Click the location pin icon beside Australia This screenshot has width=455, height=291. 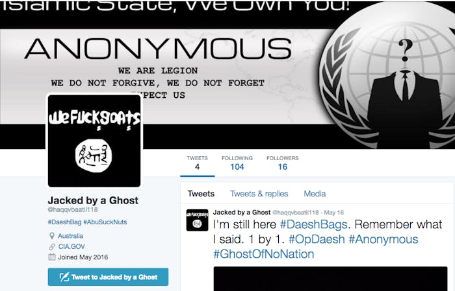(x=51, y=236)
